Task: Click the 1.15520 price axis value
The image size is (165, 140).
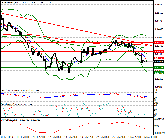Action: 159,5
